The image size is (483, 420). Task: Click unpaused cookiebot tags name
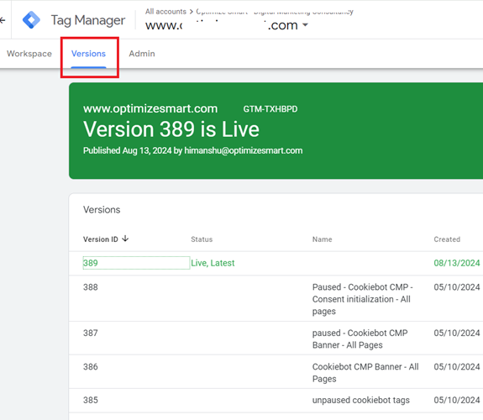pyautogui.click(x=361, y=400)
